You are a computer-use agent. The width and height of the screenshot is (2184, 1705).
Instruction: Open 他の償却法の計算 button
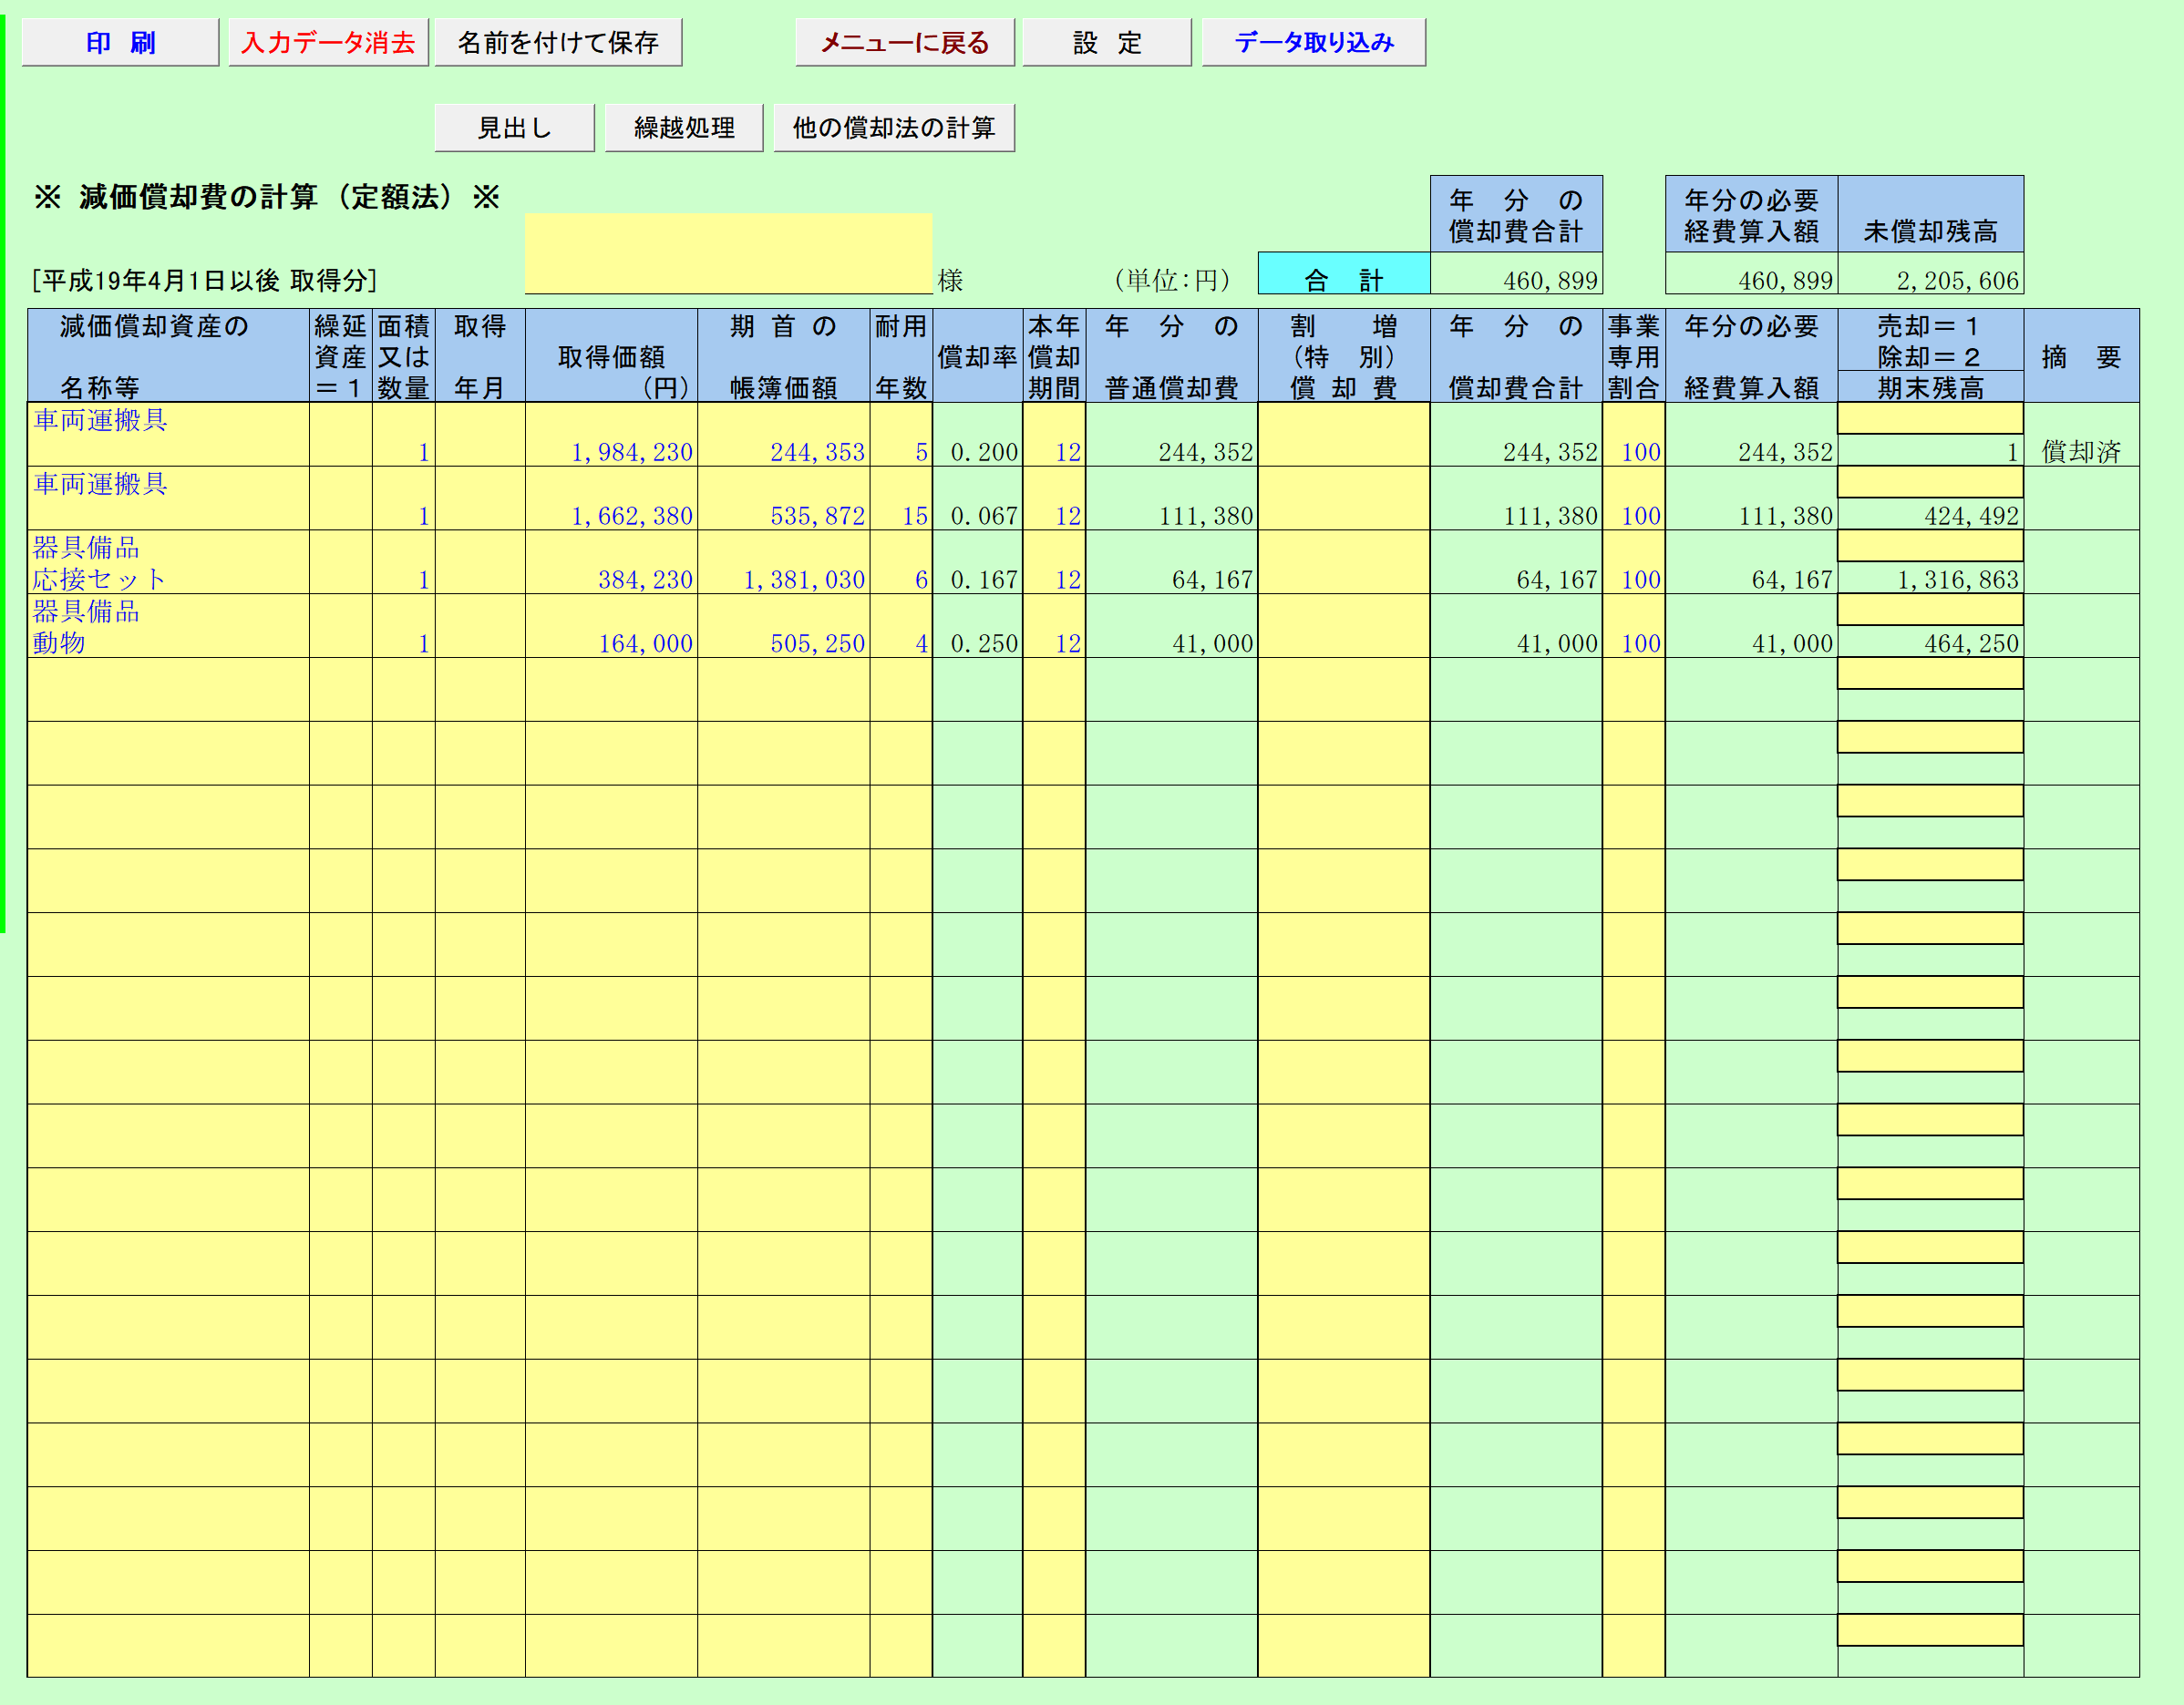(x=893, y=128)
